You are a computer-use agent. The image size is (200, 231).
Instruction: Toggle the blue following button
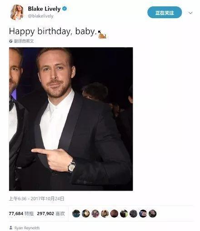pyautogui.click(x=165, y=13)
